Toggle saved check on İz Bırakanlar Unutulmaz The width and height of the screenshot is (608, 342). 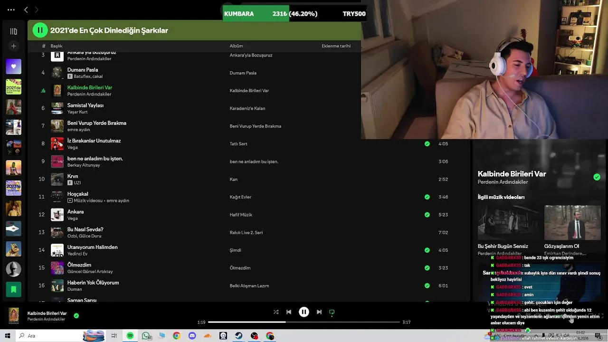427,143
